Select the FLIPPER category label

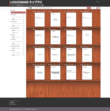click(13, 15)
